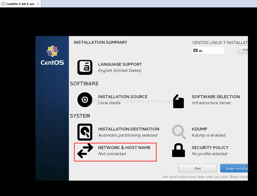Open SECURITY POLICY label
Screen dimensions: 257x196
(x=210, y=148)
